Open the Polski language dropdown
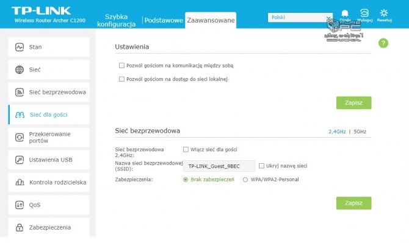 pyautogui.click(x=300, y=18)
